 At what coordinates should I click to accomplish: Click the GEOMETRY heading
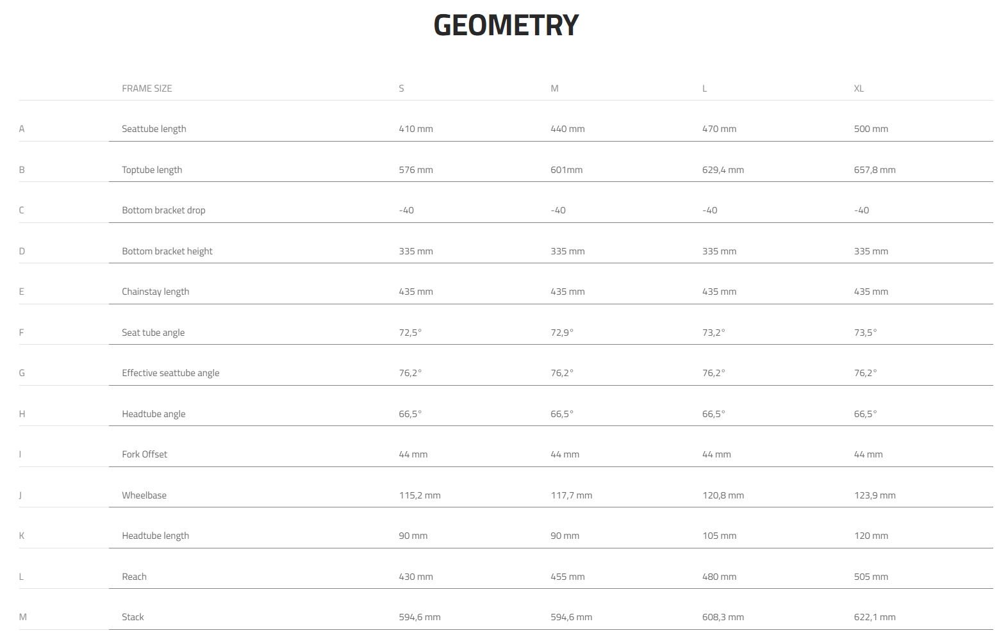click(x=506, y=26)
